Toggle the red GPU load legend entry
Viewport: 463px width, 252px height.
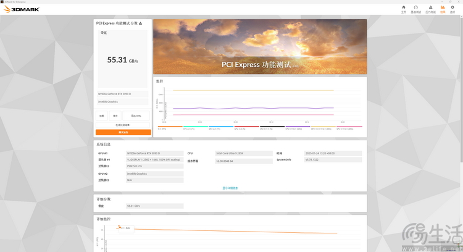click(x=246, y=128)
